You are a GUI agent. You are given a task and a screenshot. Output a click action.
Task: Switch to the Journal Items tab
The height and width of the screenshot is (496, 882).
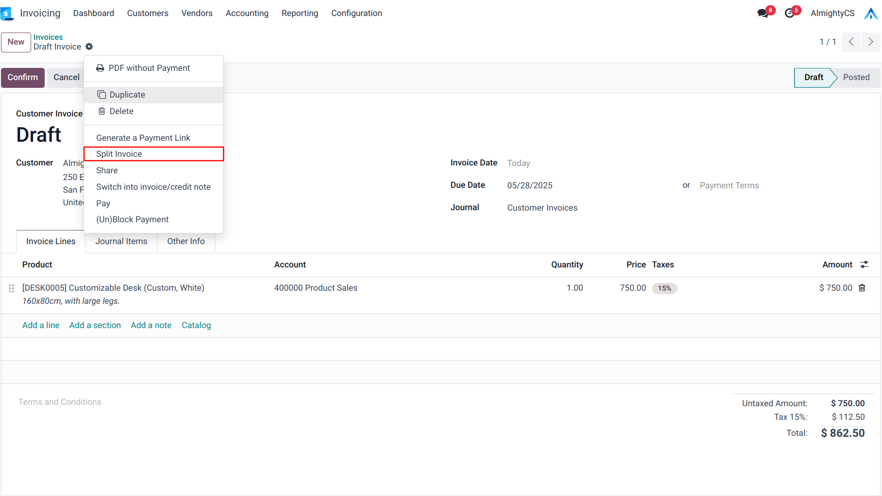click(121, 241)
